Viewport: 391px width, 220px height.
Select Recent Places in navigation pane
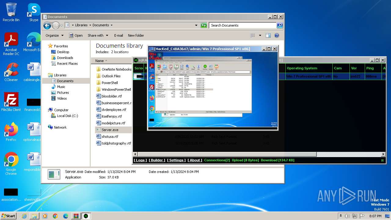coord(67,64)
